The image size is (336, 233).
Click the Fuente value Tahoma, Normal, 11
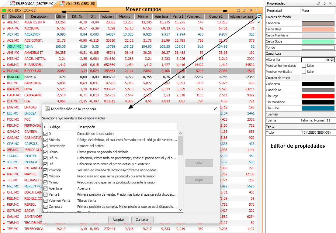coord(315,120)
